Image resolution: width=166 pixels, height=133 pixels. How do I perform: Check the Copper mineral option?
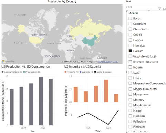click(x=130, y=40)
